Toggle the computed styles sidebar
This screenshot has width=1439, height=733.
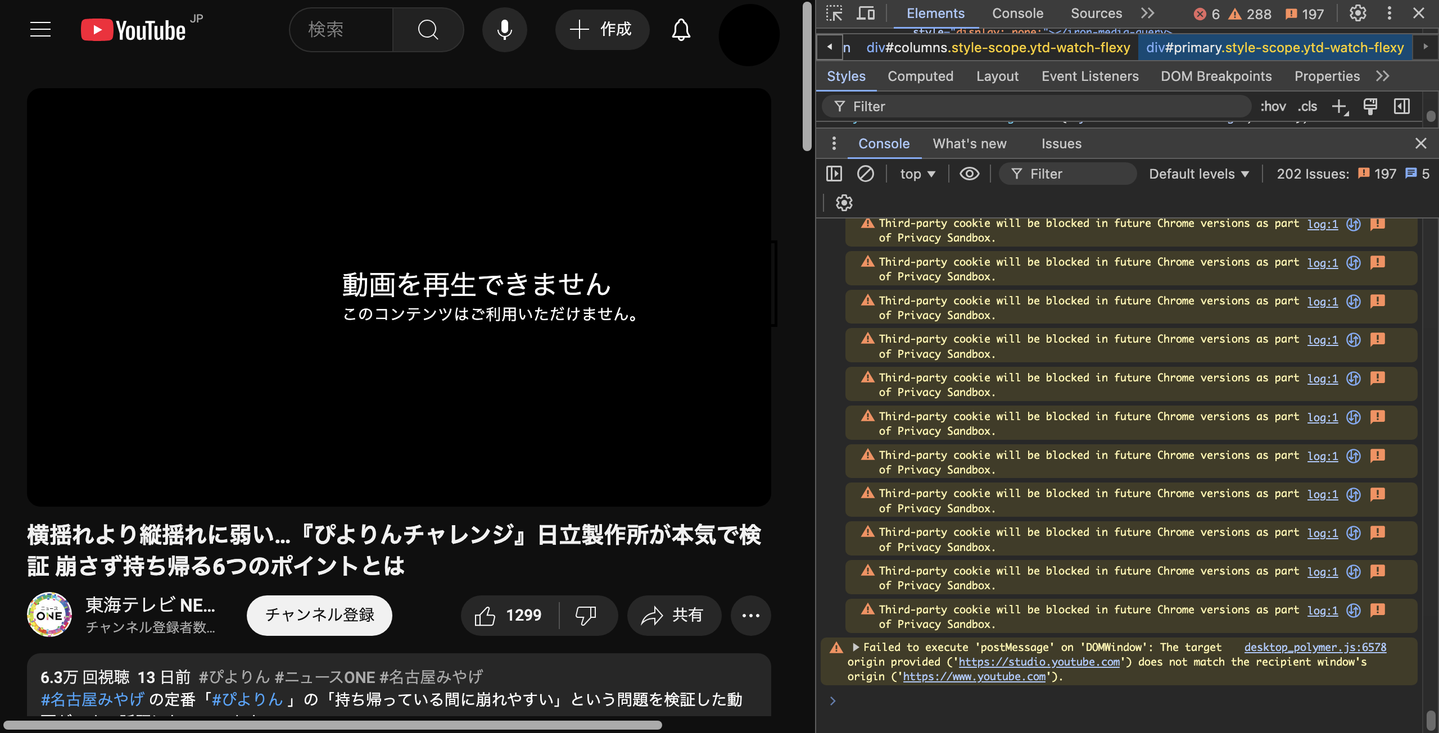coord(1402,106)
